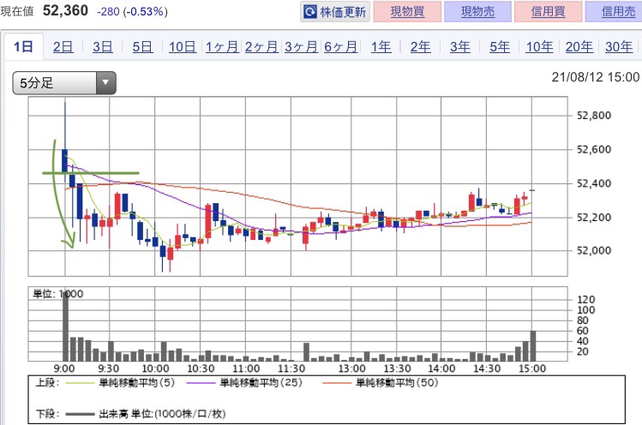Click the -280 (-0.53%) change text

click(x=132, y=11)
